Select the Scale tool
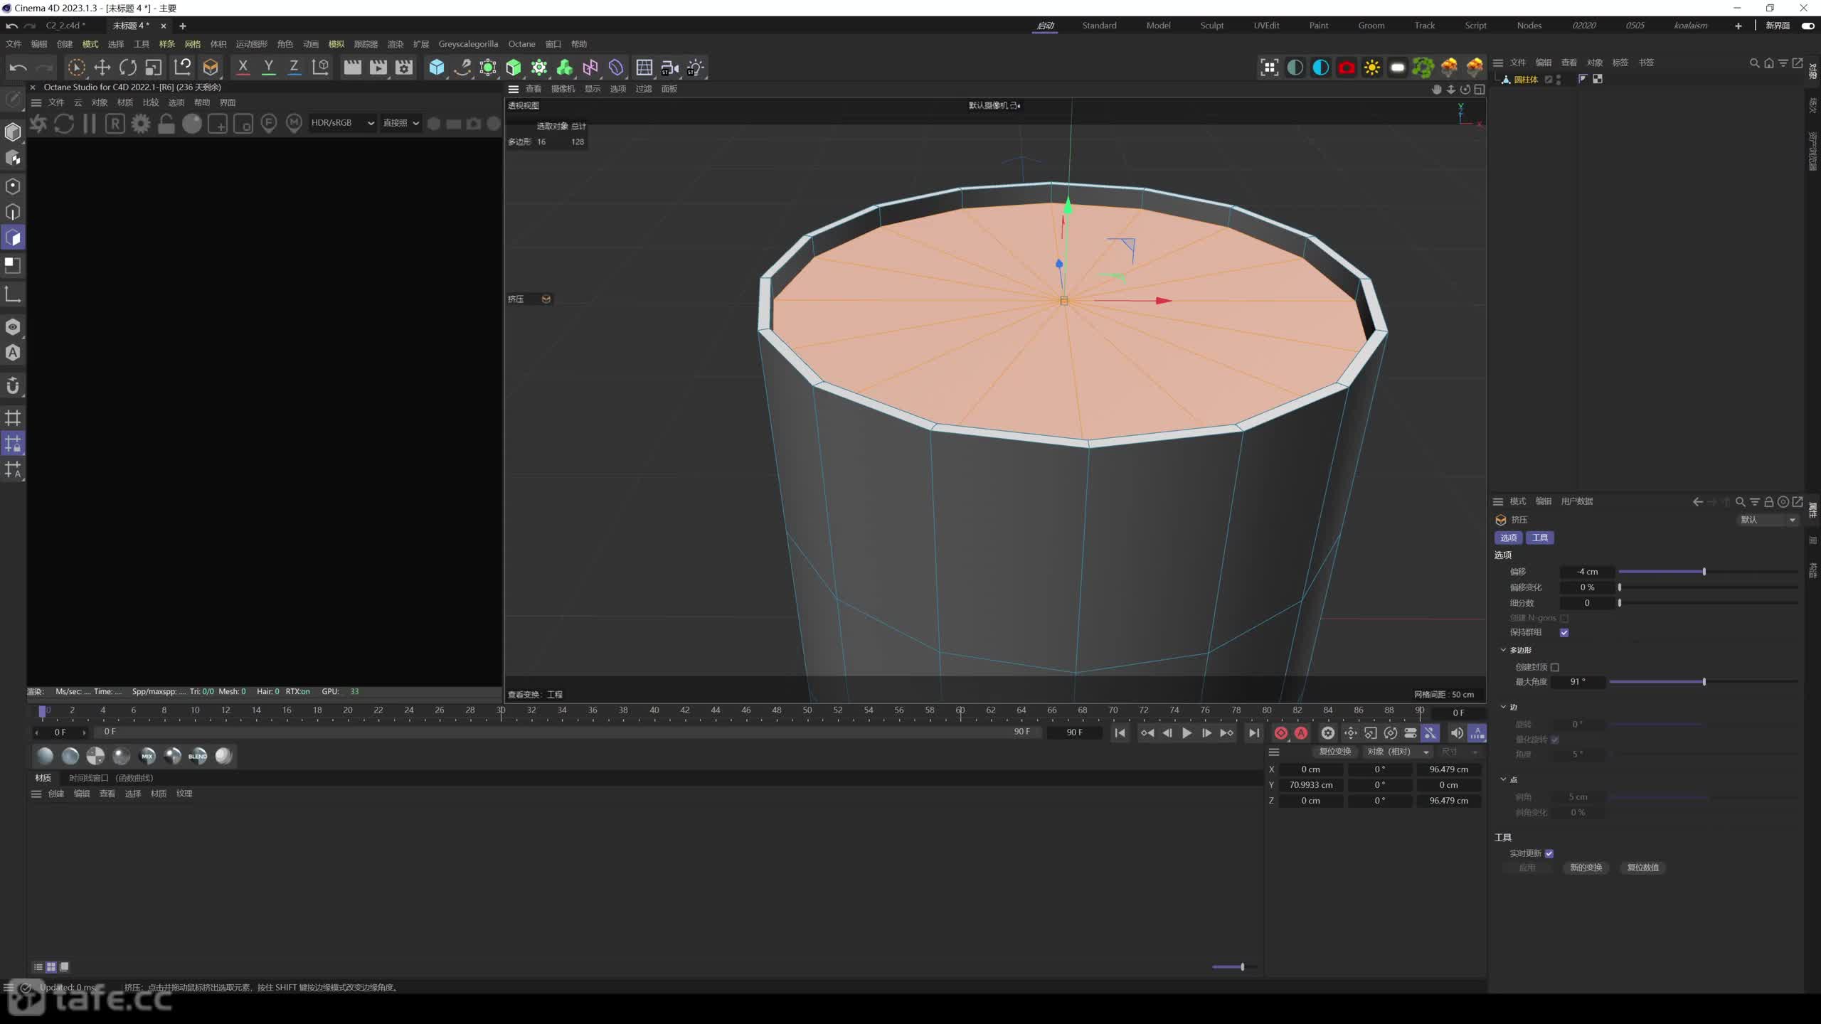Screen dimensions: 1821x1024 click(x=154, y=68)
